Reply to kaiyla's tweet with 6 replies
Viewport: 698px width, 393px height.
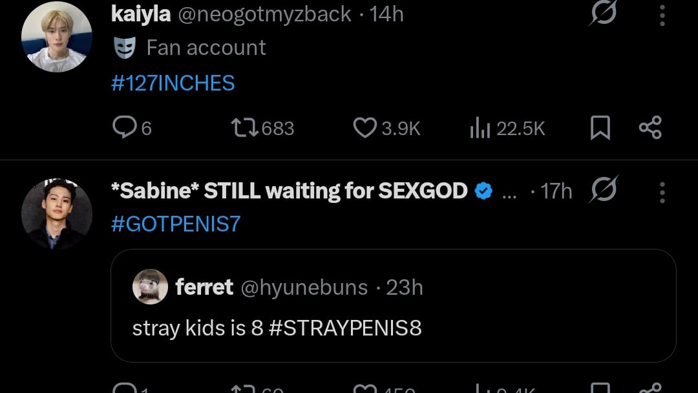pos(123,128)
